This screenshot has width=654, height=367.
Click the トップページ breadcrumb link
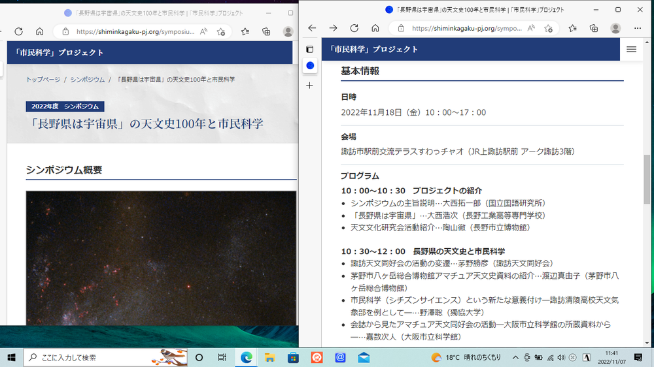(x=43, y=79)
